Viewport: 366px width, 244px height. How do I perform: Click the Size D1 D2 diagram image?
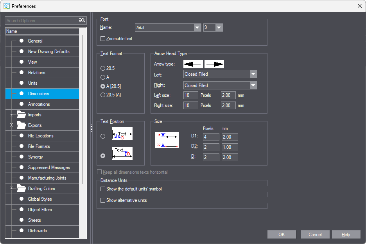click(167, 140)
